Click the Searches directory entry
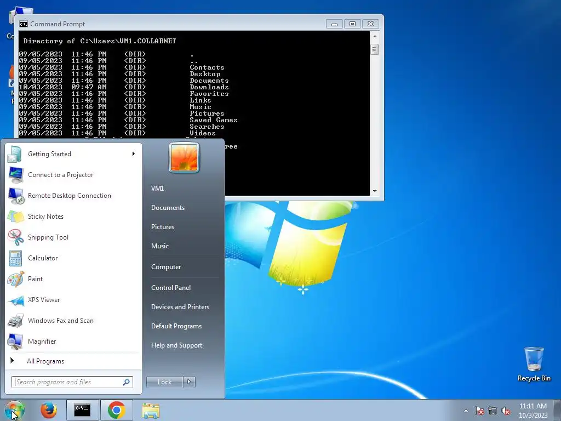 coord(207,127)
